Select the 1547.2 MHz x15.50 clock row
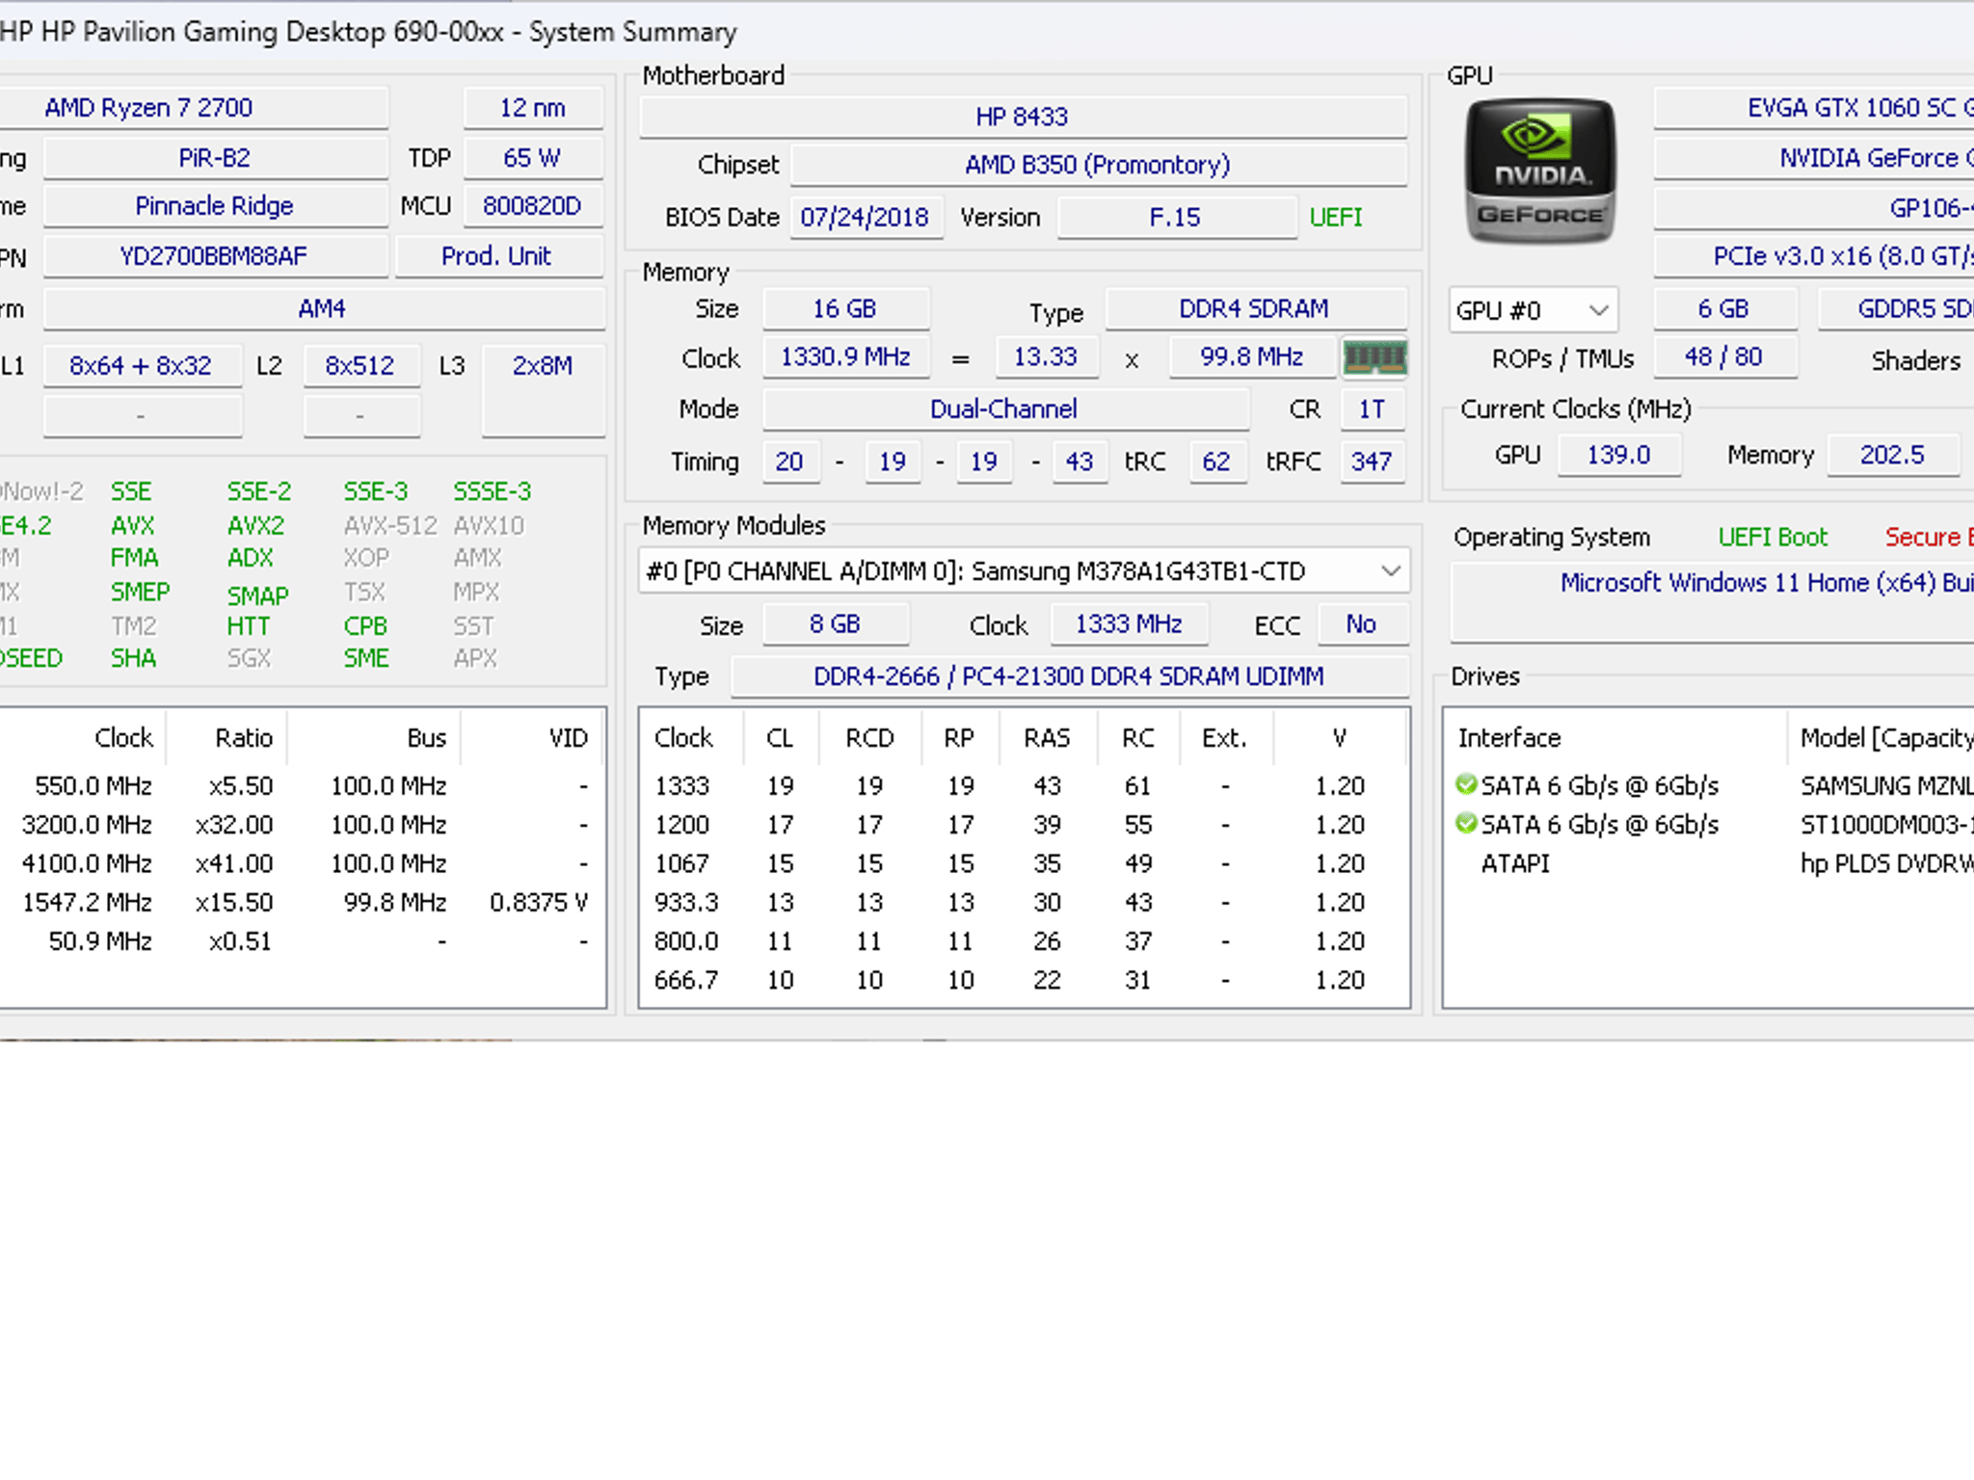Screen dimensions: 1974x1480 (x=303, y=903)
